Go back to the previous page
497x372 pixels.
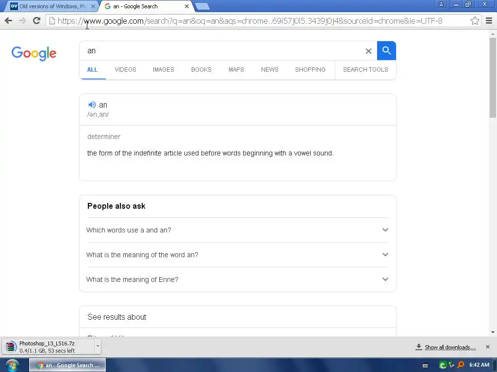coord(9,21)
